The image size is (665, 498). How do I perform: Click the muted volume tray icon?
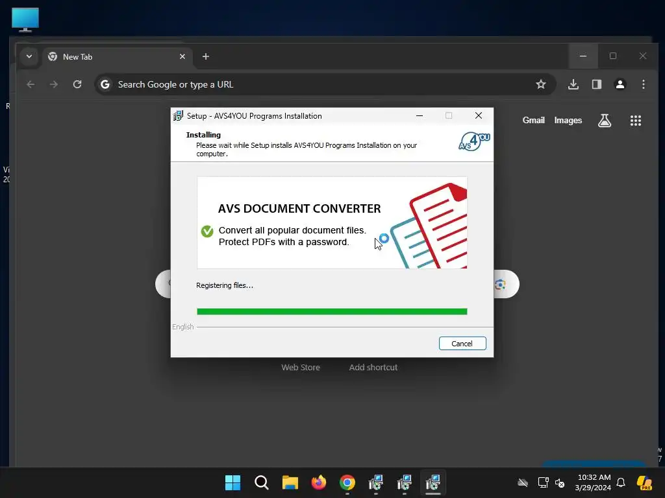point(560,482)
